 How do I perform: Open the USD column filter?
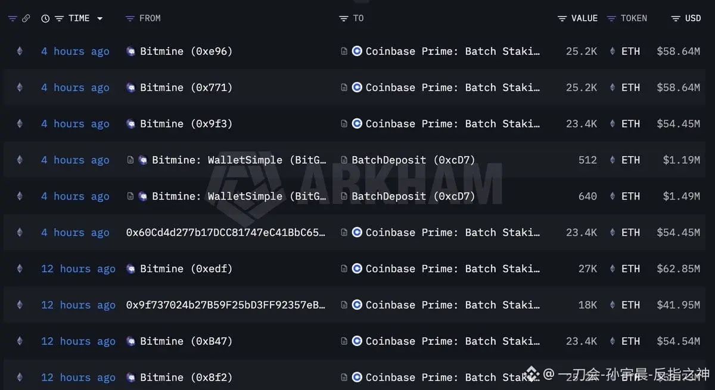[675, 18]
